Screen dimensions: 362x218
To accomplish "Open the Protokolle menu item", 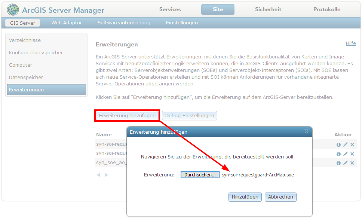I will click(326, 9).
